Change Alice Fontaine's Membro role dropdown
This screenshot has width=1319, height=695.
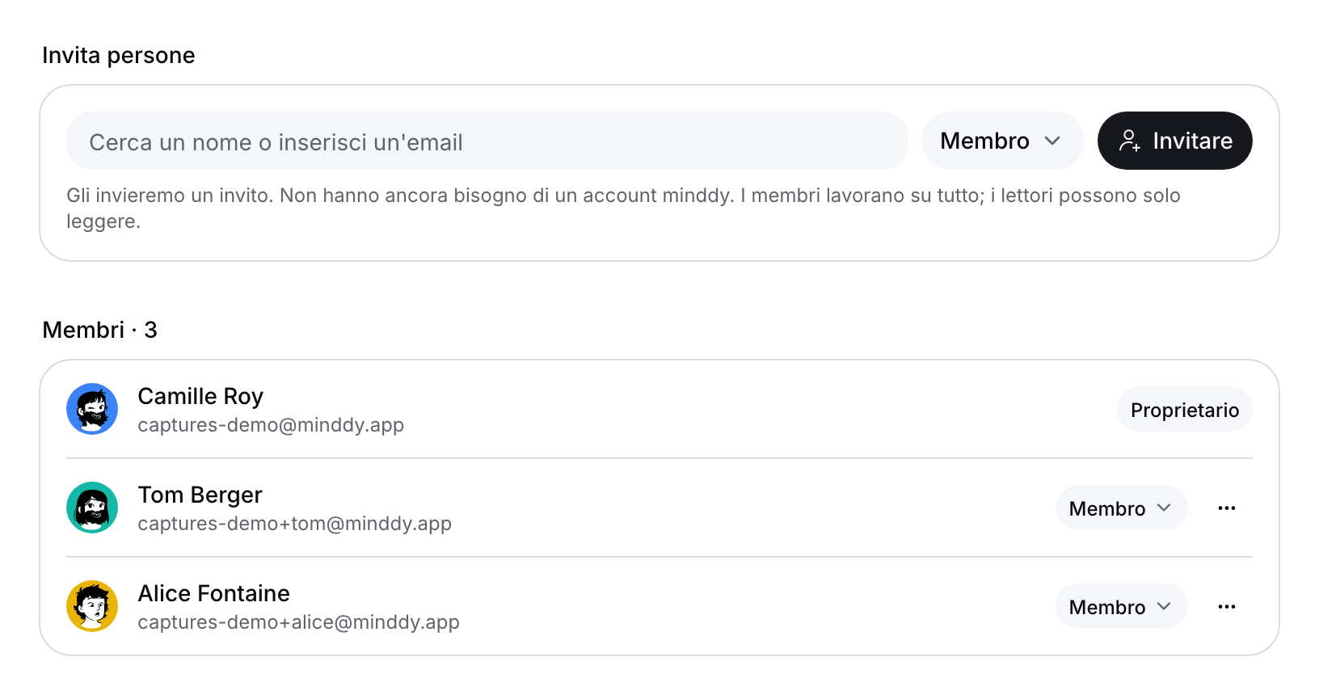click(1121, 606)
